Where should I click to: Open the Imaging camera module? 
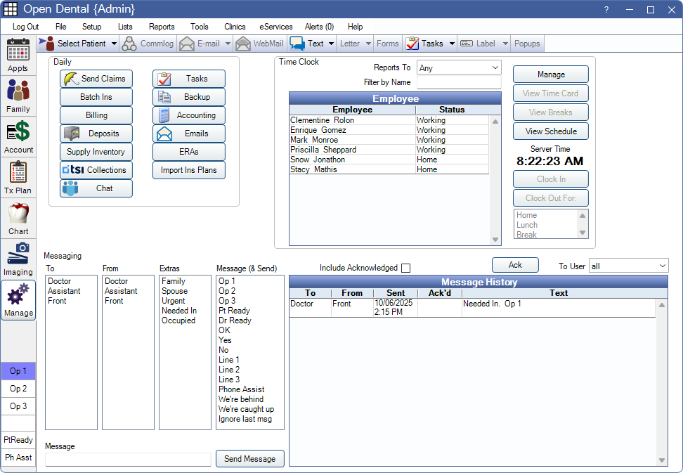click(x=18, y=259)
